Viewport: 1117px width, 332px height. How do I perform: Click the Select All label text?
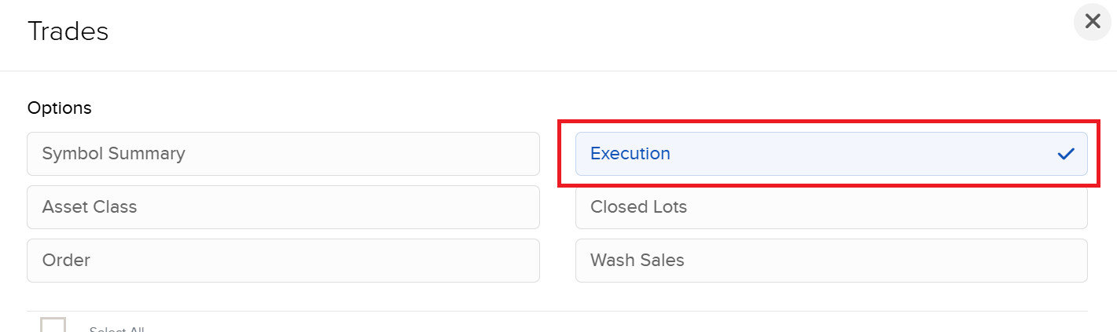[x=116, y=328]
